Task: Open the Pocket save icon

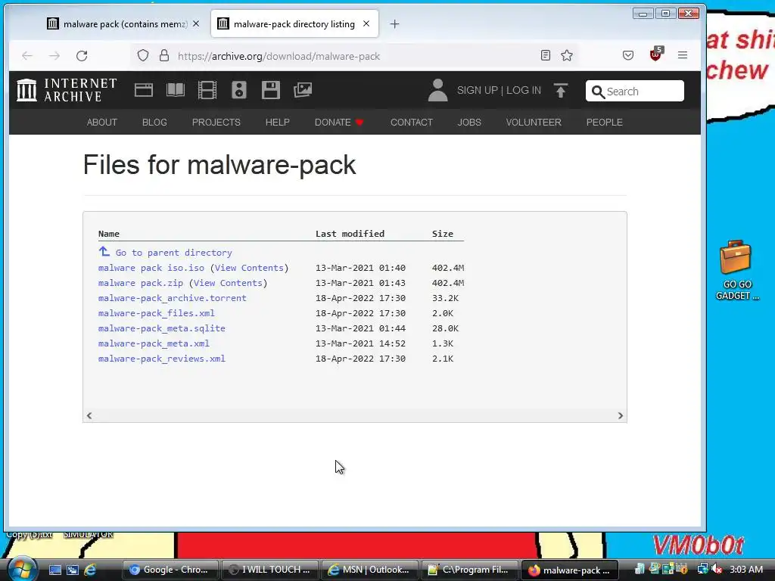Action: click(628, 55)
